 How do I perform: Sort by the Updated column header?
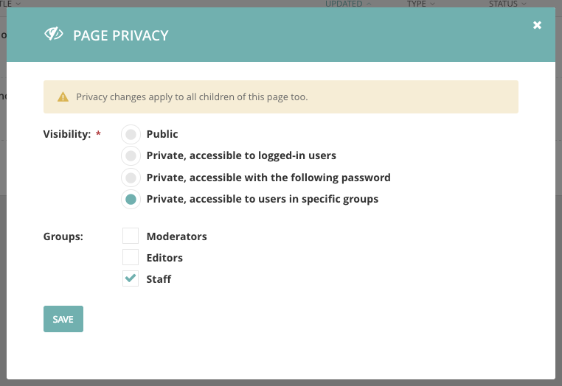pyautogui.click(x=344, y=4)
